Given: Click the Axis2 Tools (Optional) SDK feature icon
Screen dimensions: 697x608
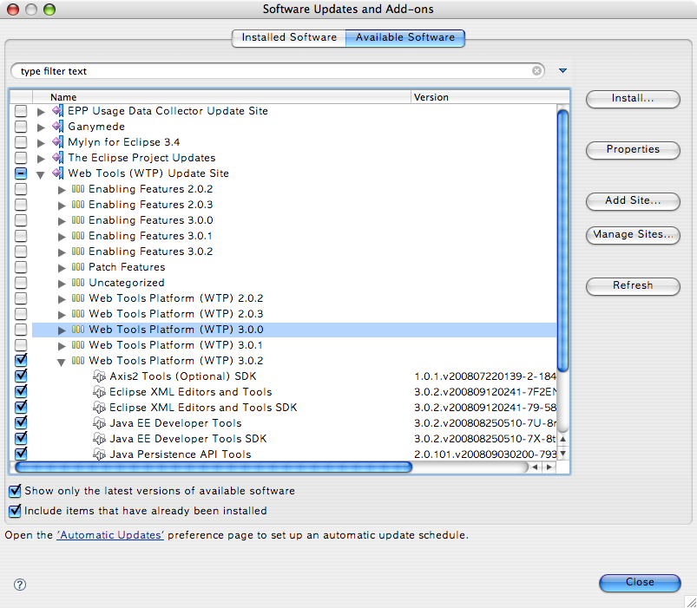Looking at the screenshot, I should coord(99,376).
